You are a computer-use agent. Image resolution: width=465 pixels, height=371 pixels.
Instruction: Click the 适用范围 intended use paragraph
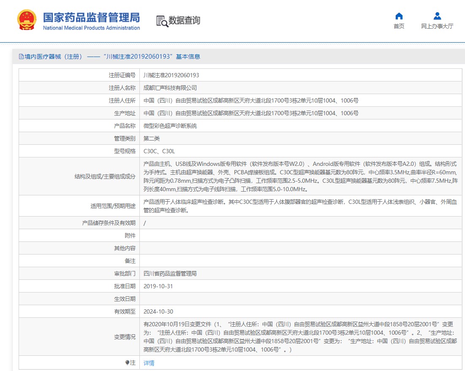pos(300,206)
